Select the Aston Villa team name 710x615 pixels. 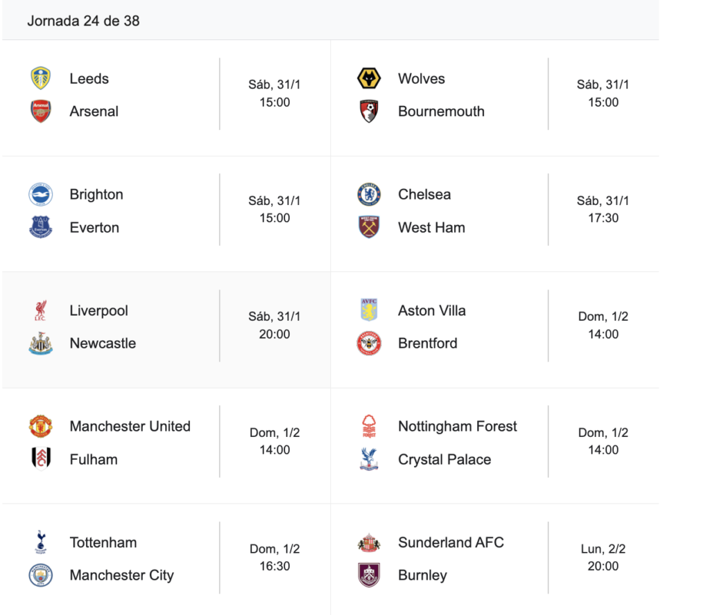432,310
